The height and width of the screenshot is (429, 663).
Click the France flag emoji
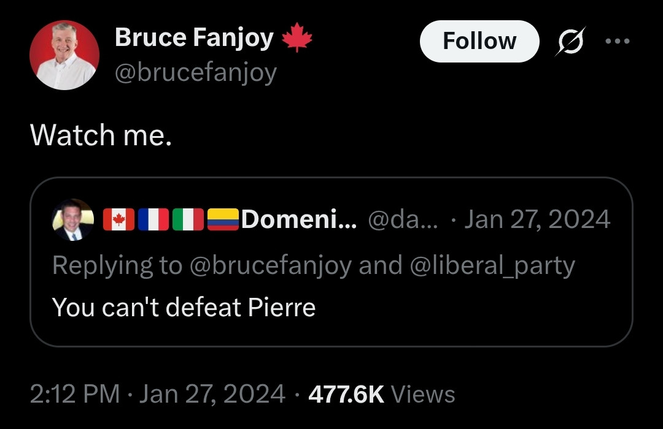(153, 219)
